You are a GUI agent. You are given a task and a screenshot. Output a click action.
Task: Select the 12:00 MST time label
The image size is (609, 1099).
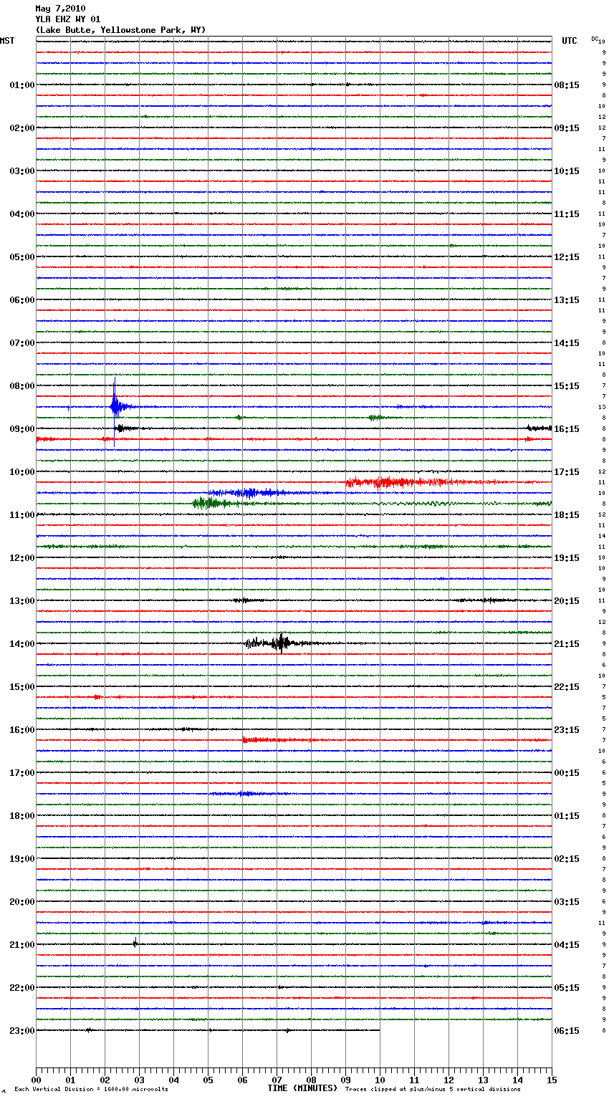(21, 558)
